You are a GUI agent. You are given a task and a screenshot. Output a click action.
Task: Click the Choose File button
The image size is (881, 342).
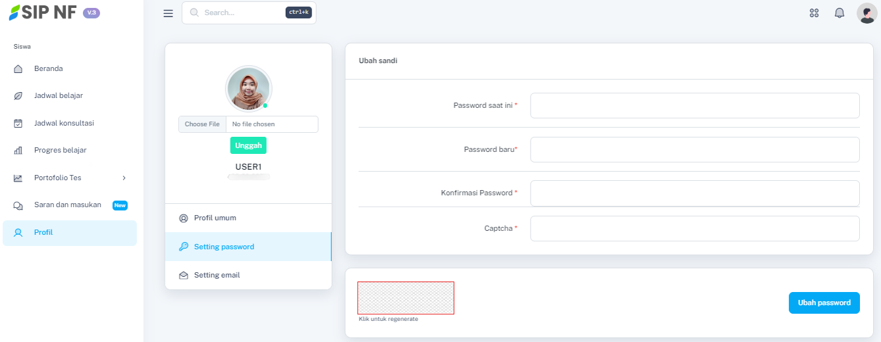tap(202, 124)
